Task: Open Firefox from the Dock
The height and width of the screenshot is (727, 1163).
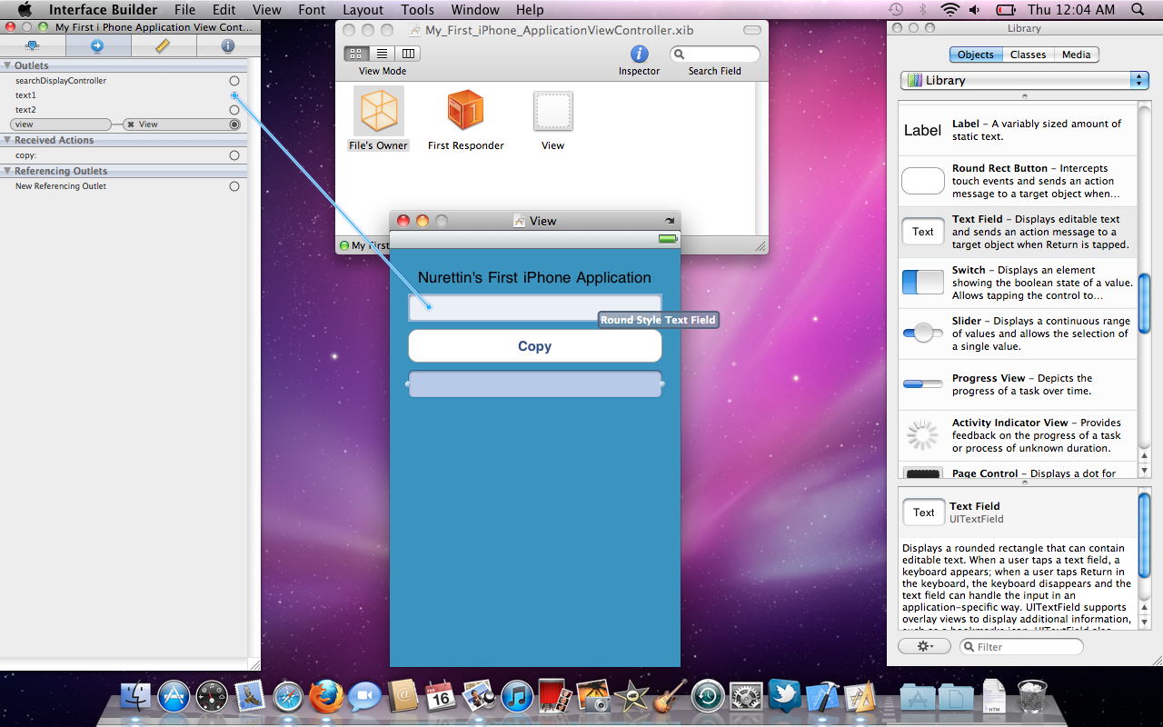Action: pos(326,697)
